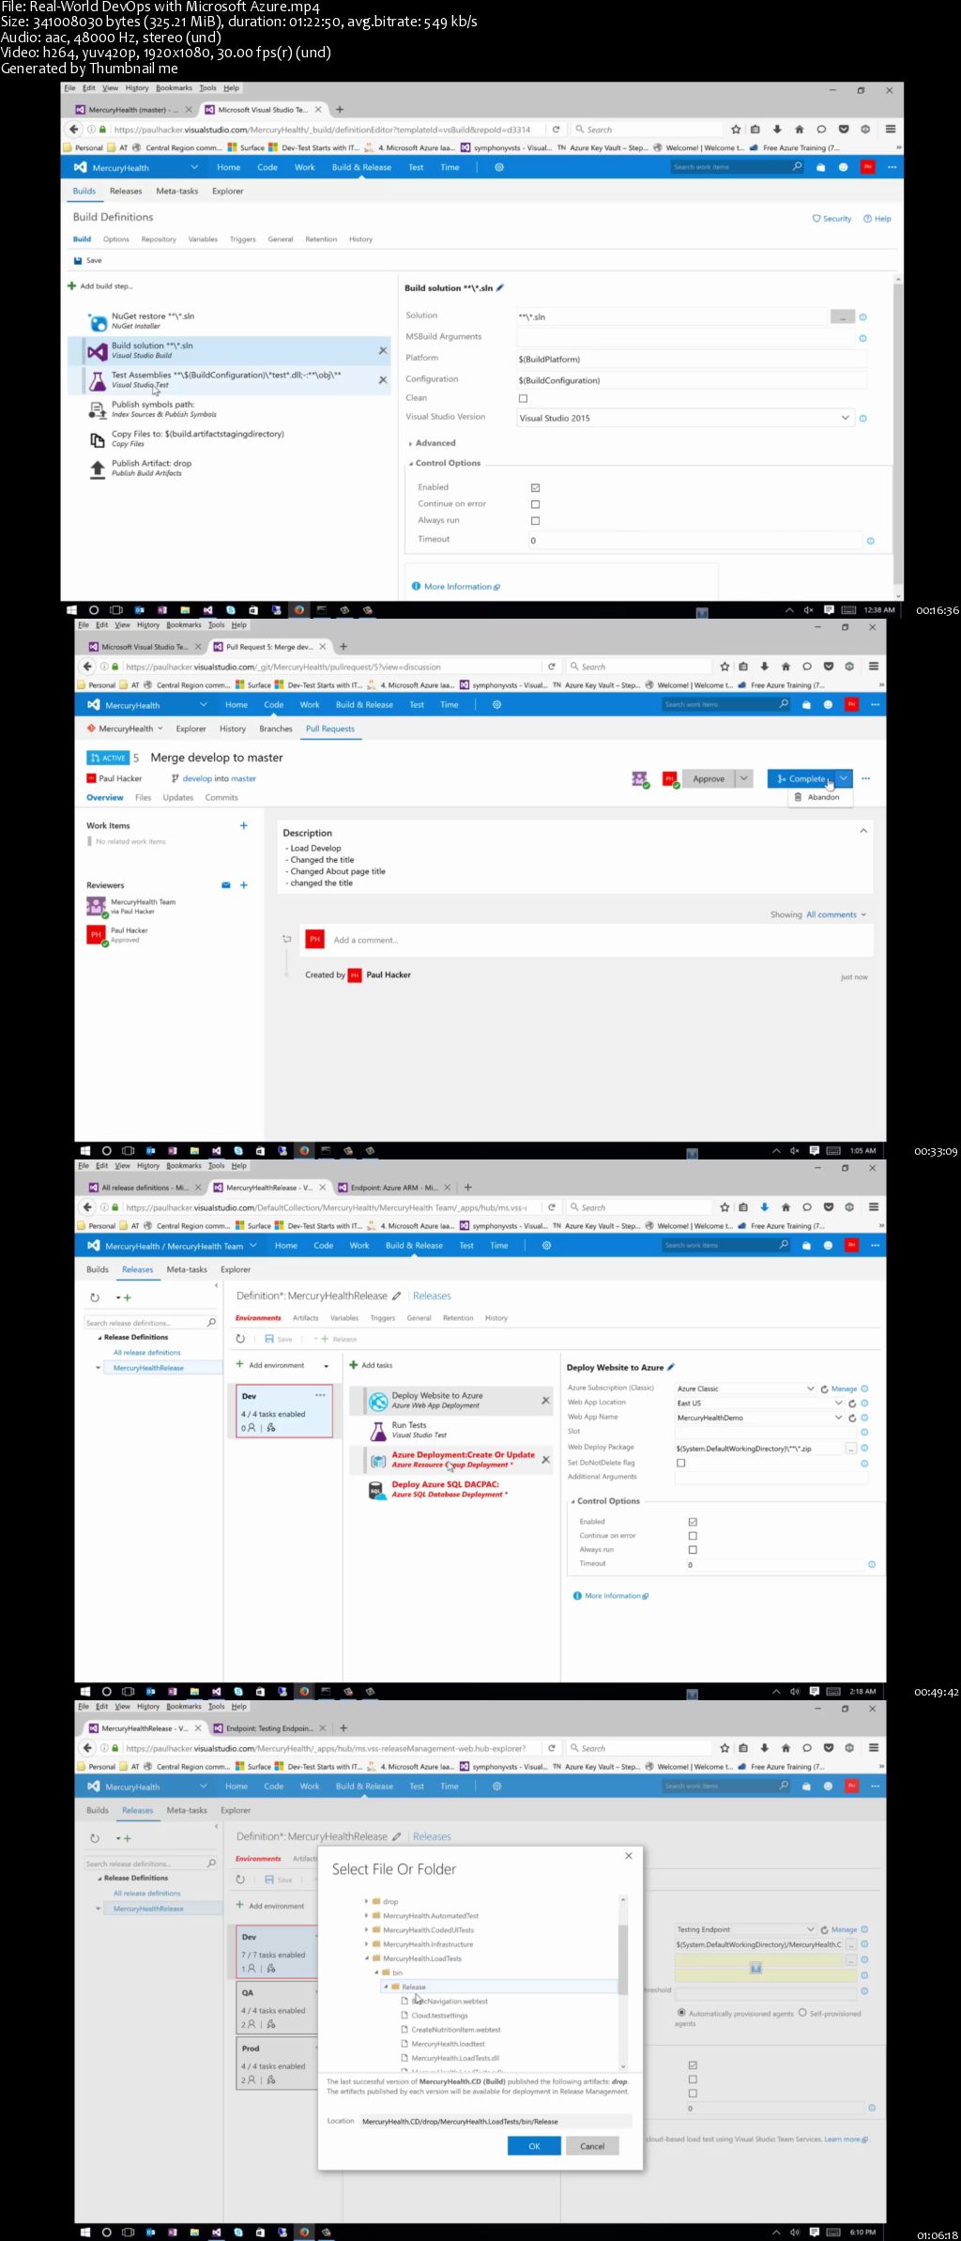Open the Approve button dropdown arrow
Viewport: 961px width, 2241px height.
[x=744, y=778]
